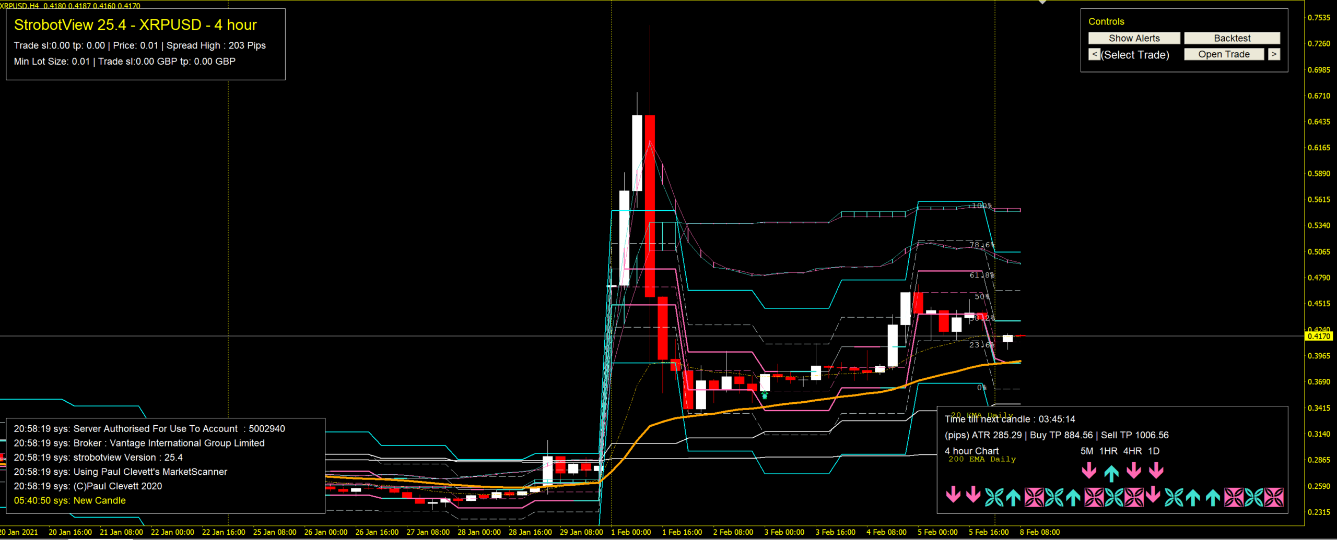Click the pink down arrow under 4HR
This screenshot has height=540, width=1337.
1134,471
